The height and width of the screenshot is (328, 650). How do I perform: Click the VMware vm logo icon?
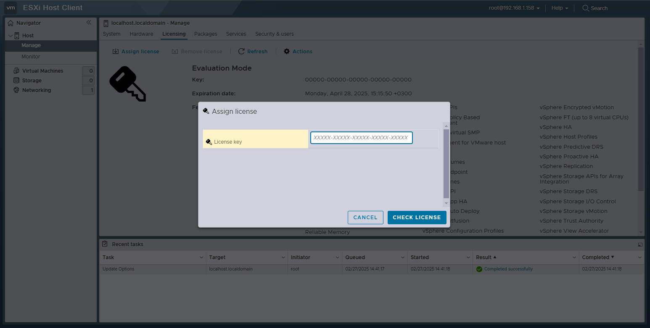point(11,8)
